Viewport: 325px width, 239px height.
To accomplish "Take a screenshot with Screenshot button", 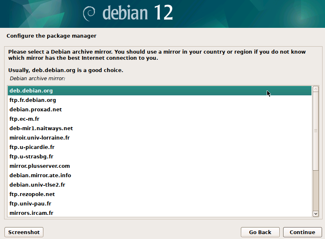I will pos(24,232).
